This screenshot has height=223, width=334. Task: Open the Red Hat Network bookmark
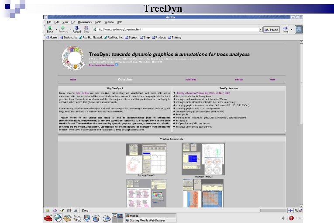point(91,37)
